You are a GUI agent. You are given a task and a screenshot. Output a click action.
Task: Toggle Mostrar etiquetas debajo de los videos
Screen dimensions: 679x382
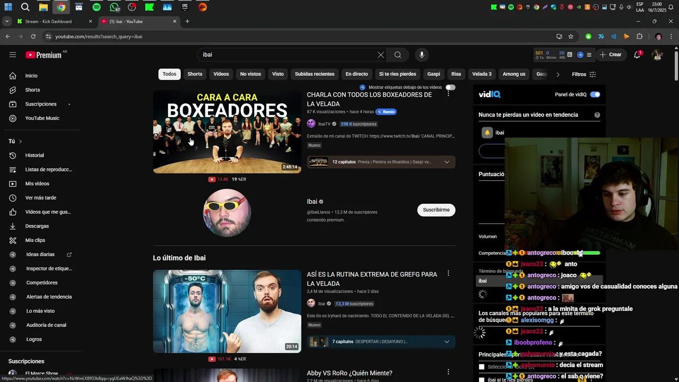pos(450,87)
